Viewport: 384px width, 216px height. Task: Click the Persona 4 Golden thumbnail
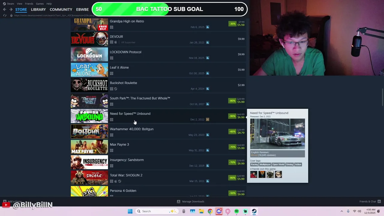89,191
